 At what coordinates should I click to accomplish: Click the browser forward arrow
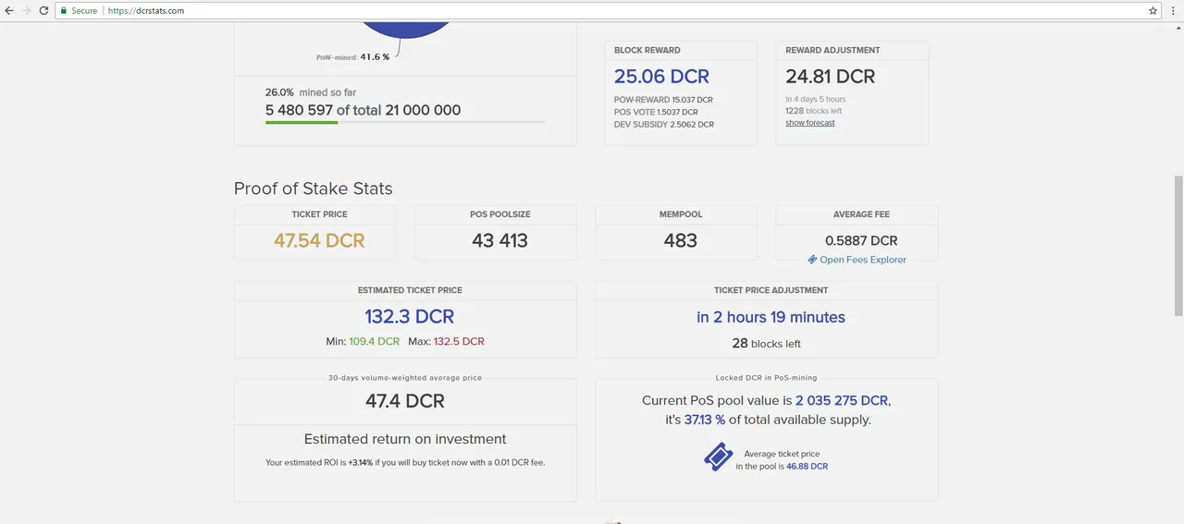coord(26,10)
